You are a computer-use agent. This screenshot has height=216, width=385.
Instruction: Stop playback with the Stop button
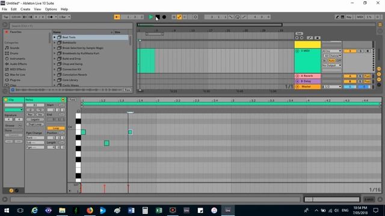(x=158, y=17)
